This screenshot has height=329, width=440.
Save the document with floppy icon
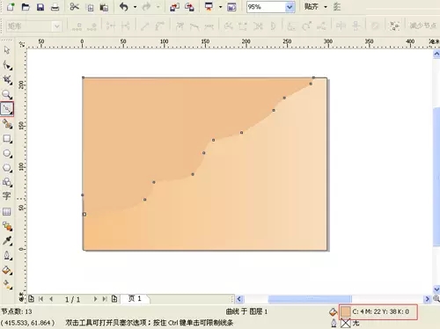pyautogui.click(x=40, y=7)
